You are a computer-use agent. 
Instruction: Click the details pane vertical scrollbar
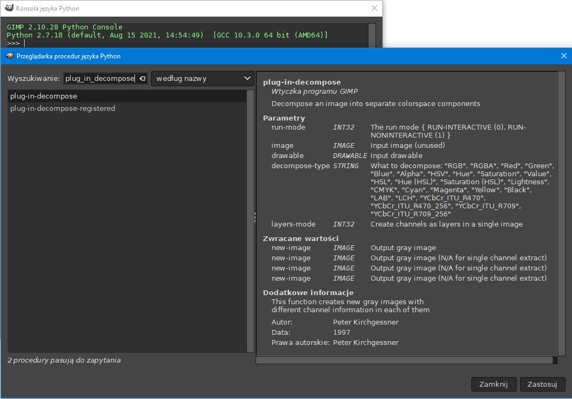[561, 213]
